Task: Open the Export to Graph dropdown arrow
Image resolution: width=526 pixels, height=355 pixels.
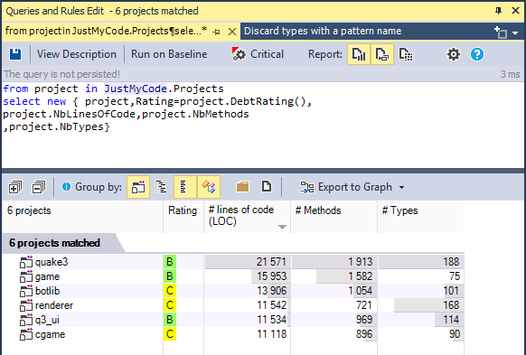Action: [401, 187]
